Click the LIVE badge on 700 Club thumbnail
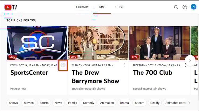This screenshot has width=199, height=111. pyautogui.click(x=135, y=57)
